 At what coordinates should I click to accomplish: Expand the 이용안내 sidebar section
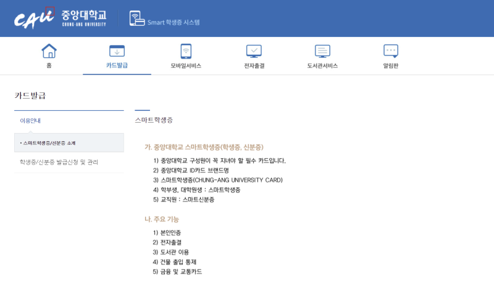(x=30, y=121)
